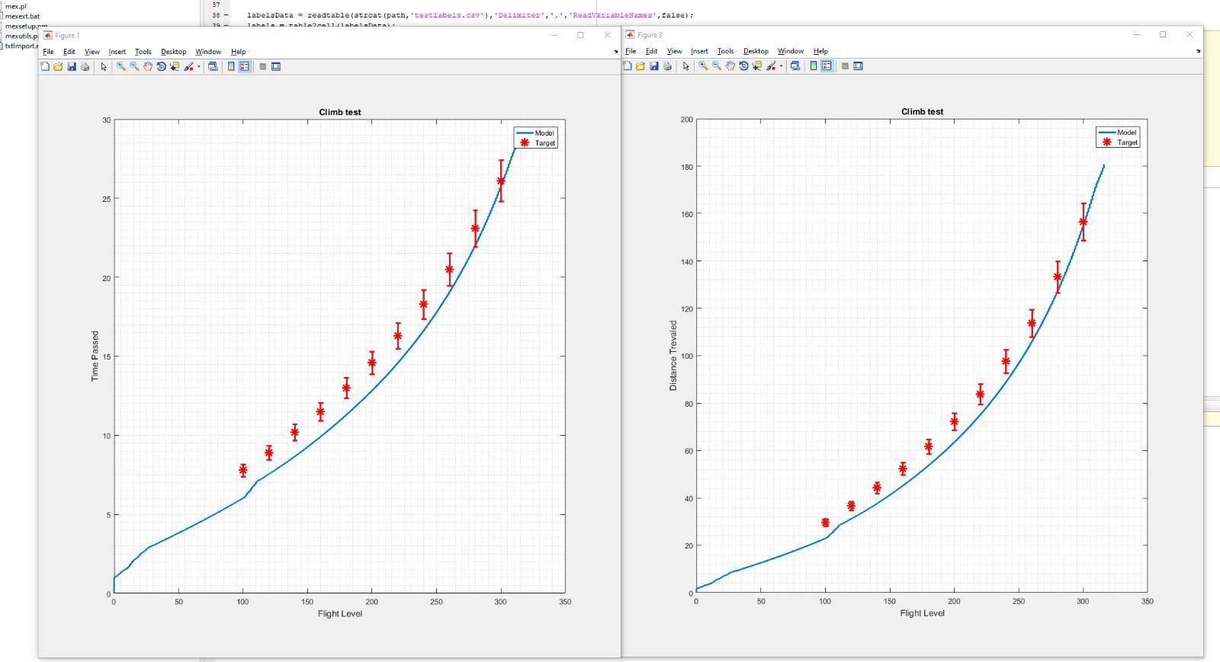Select Rotate 3D tool in Figure 3
Screen dimensions: 1220x662
pos(743,66)
